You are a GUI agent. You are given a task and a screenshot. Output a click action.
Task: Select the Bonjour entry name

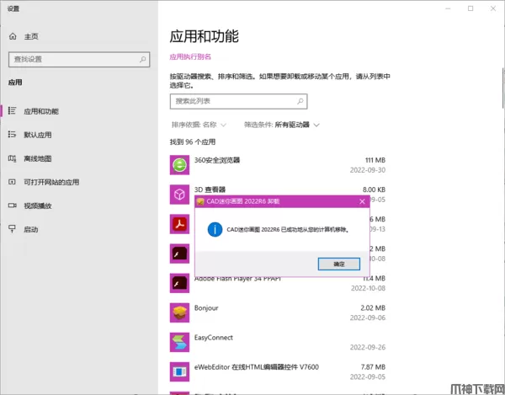click(x=206, y=308)
